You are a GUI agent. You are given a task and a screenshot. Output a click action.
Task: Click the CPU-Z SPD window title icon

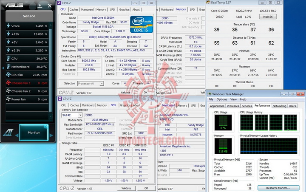coord(60,99)
